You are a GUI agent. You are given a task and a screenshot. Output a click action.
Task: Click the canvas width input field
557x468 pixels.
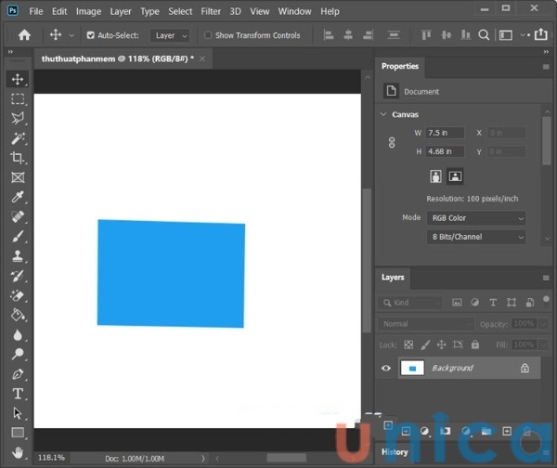coord(446,133)
